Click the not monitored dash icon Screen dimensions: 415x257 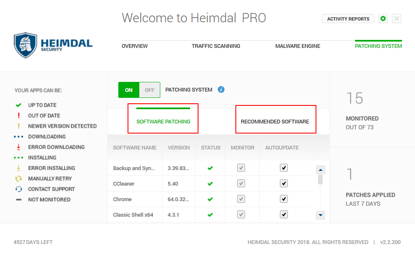(x=18, y=199)
